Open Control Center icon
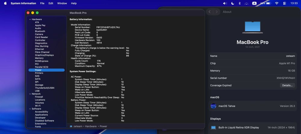 click(x=284, y=3)
